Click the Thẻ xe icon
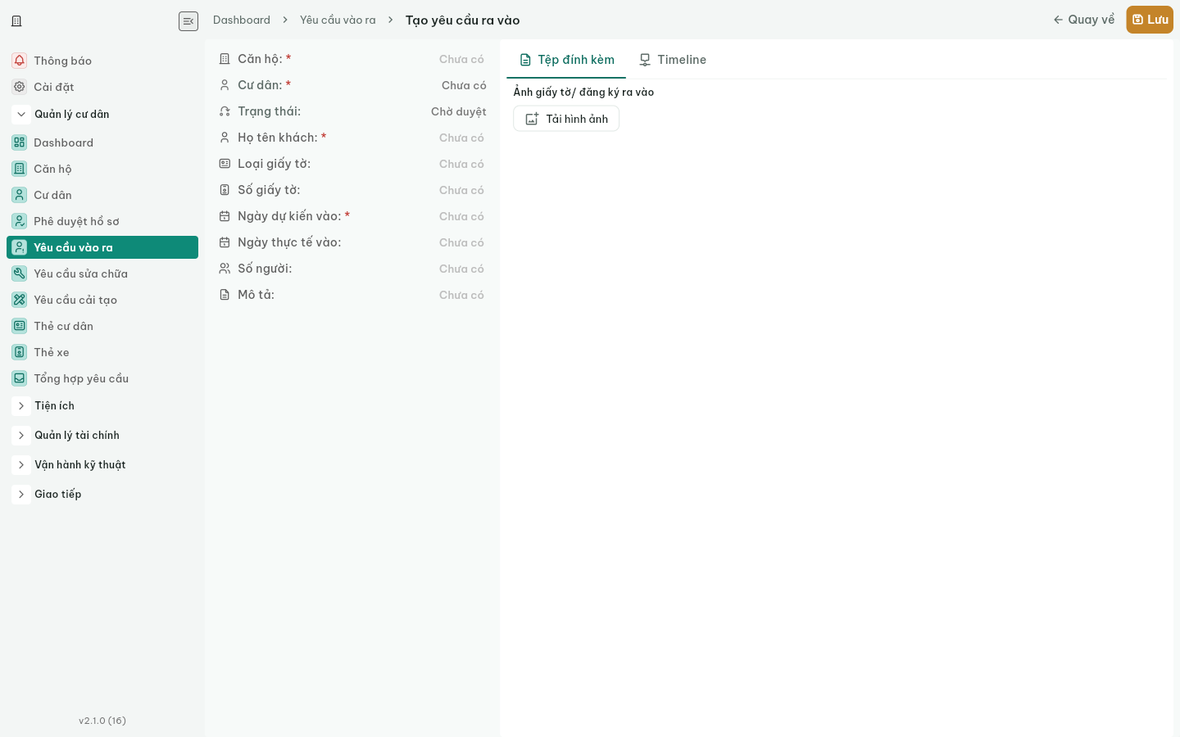Screen dimensions: 1180x737 [x=20, y=352]
